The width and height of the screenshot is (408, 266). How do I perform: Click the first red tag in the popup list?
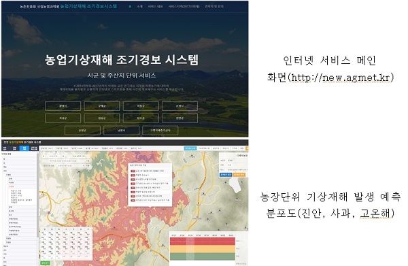tap(133, 171)
